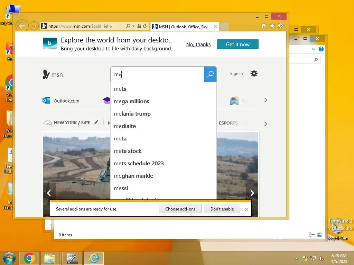This screenshot has height=265, width=354.
Task: Click the IE Home icon
Action: point(264,26)
